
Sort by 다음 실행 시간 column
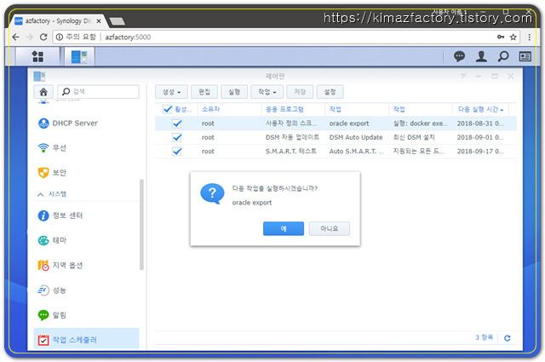pos(480,109)
